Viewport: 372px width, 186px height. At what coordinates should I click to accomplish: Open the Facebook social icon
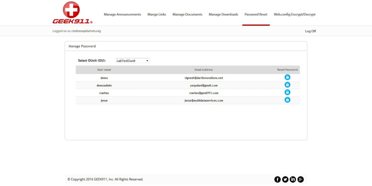pyautogui.click(x=277, y=179)
